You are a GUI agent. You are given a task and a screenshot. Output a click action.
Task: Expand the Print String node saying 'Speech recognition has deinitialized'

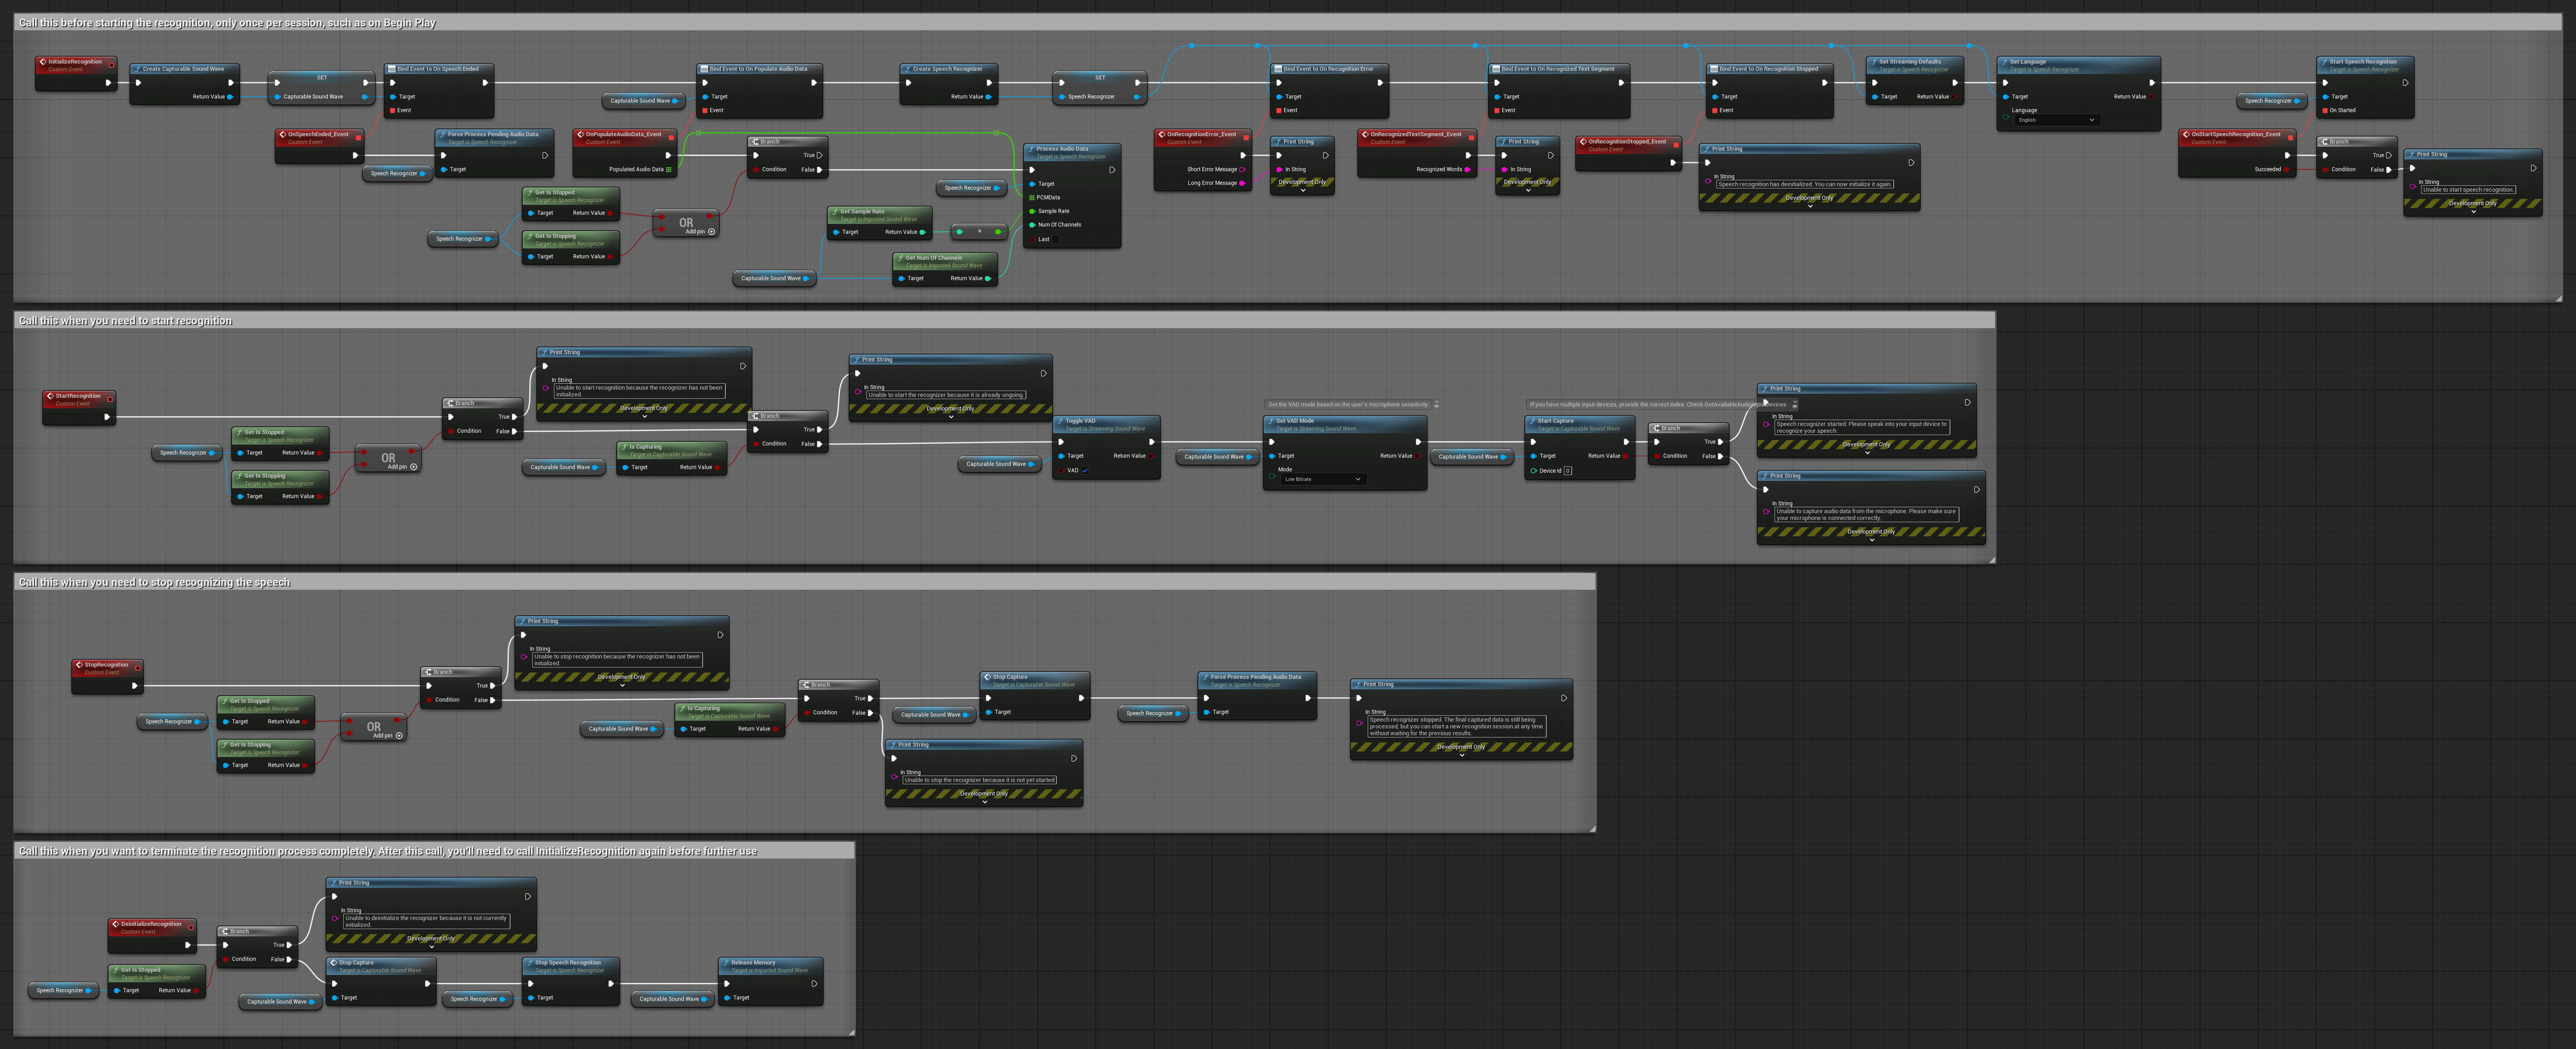(x=1809, y=207)
